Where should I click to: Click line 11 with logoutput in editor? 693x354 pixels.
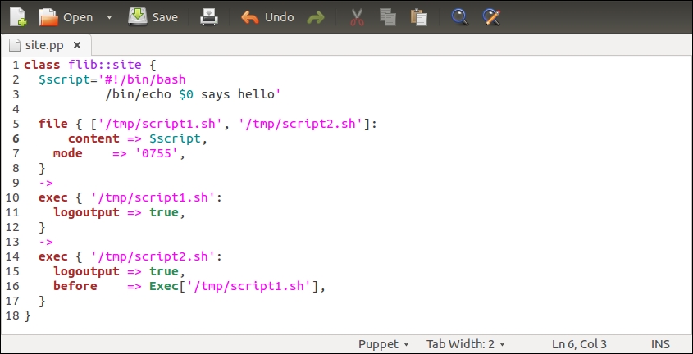115,212
